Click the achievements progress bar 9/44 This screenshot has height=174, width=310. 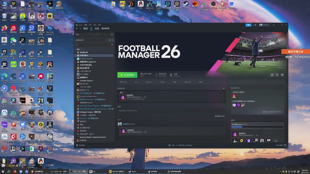coord(257,127)
